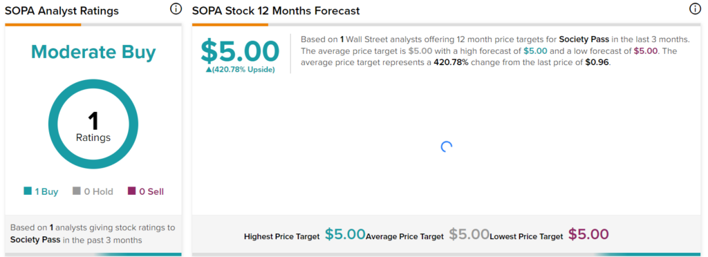This screenshot has width=708, height=257.
Task: Select the 0 Sell legend label
Action: tap(151, 191)
